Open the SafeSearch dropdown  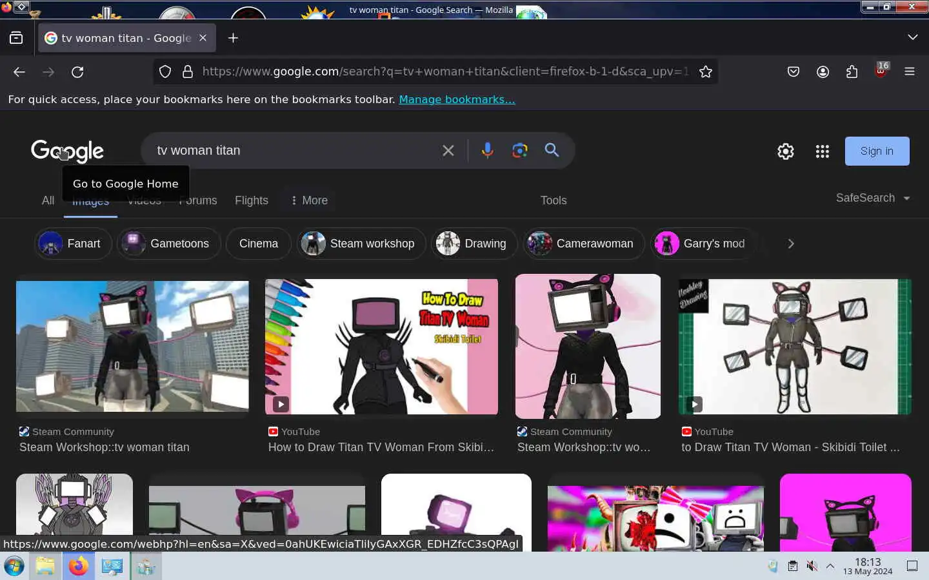[x=873, y=198]
